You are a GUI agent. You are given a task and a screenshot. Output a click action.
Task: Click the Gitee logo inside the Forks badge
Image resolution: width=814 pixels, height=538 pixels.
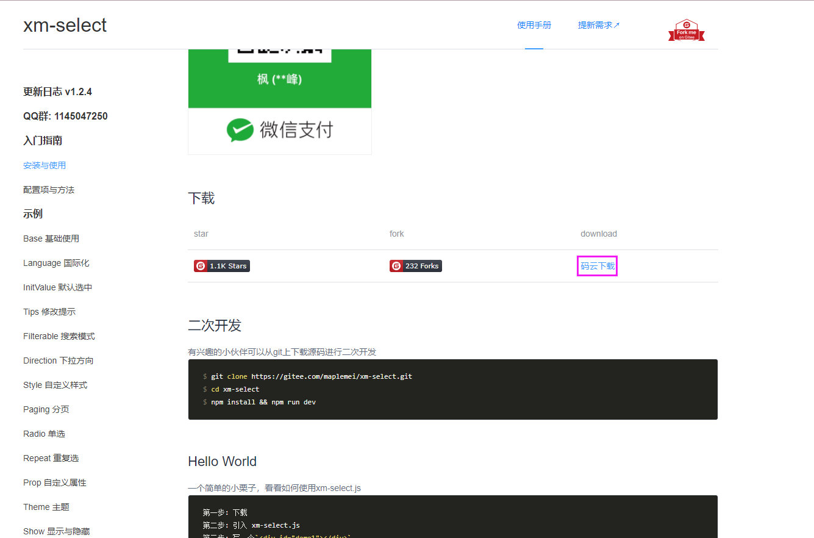coord(396,265)
